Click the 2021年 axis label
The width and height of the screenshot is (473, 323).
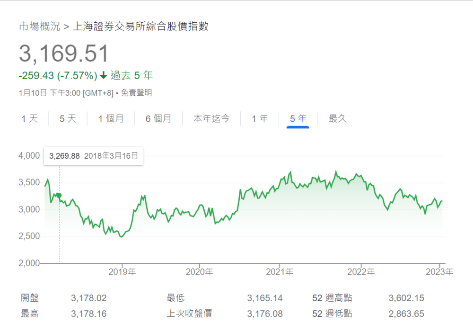280,272
